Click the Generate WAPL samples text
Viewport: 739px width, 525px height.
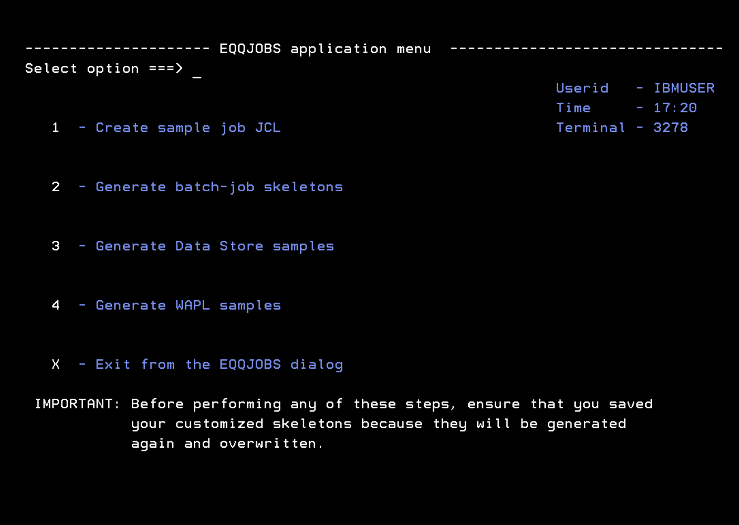pyautogui.click(x=188, y=305)
